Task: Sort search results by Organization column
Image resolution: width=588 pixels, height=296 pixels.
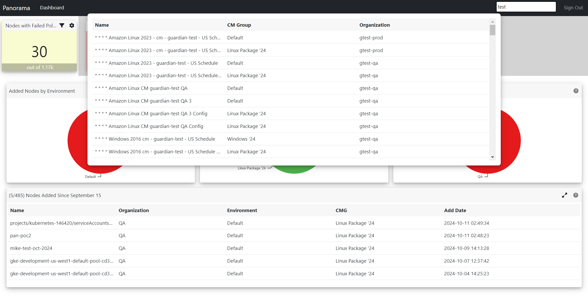Action: 374,25
